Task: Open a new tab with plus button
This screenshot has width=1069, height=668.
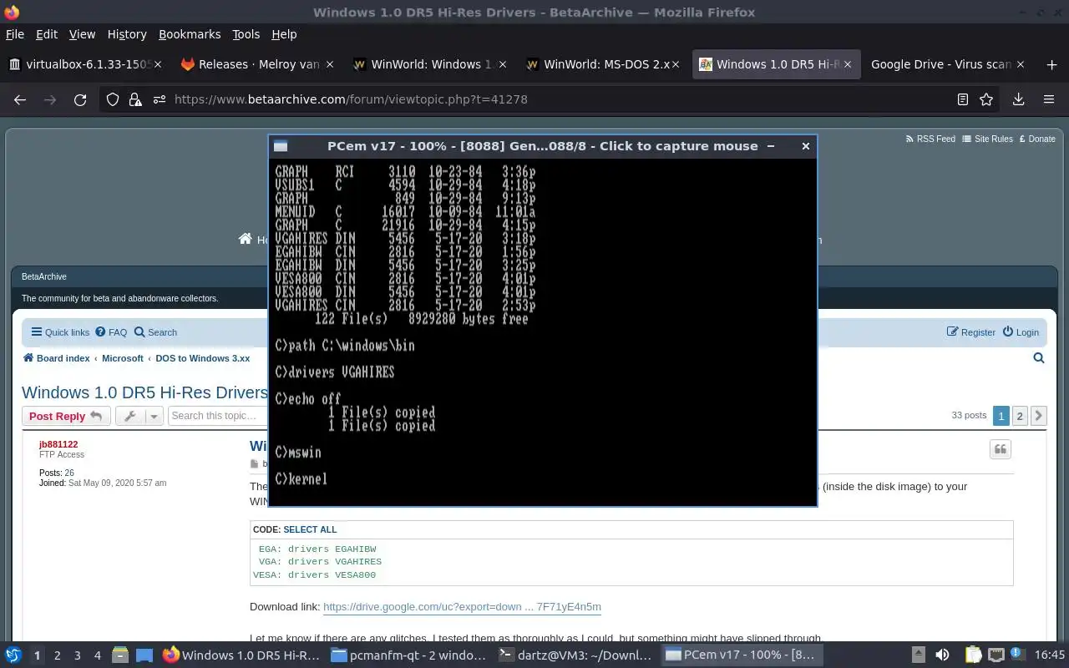Action: click(x=1051, y=64)
